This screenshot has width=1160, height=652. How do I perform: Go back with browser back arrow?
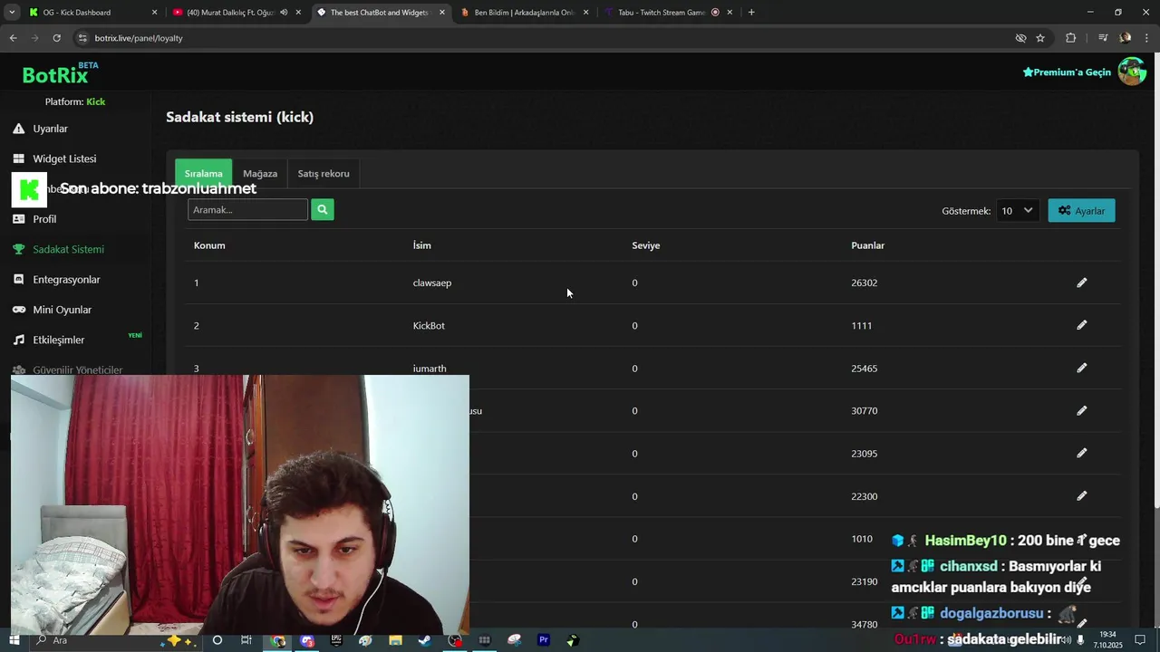[13, 38]
